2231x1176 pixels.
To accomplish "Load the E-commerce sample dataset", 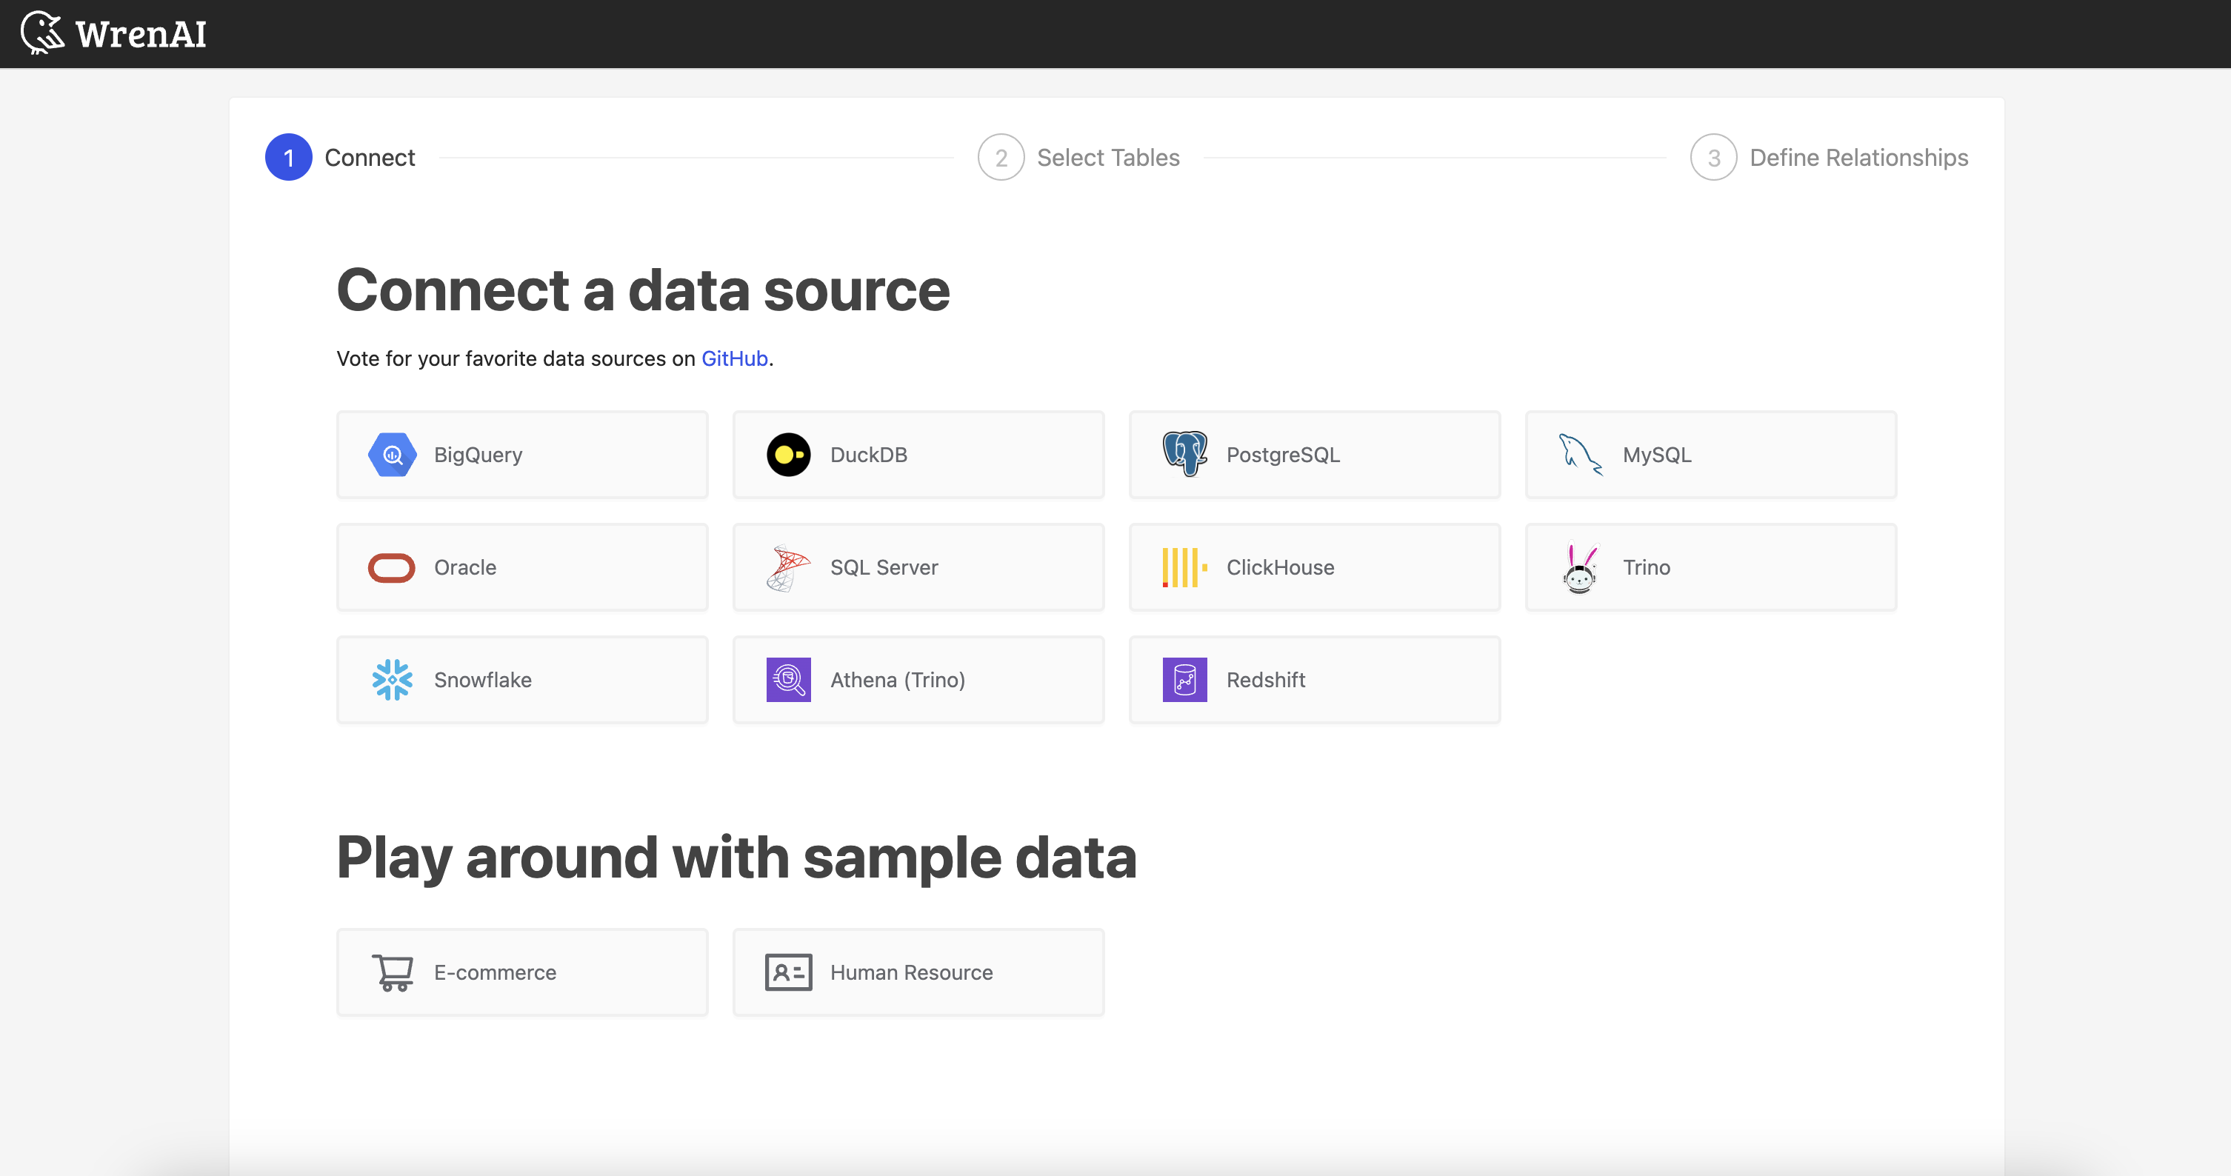I will click(522, 972).
